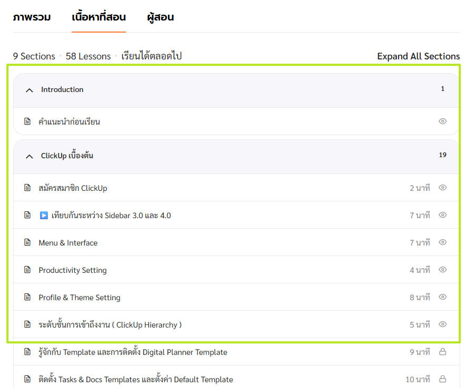
Task: Click 4 นาที duration of Productivity Setting
Action: (420, 270)
